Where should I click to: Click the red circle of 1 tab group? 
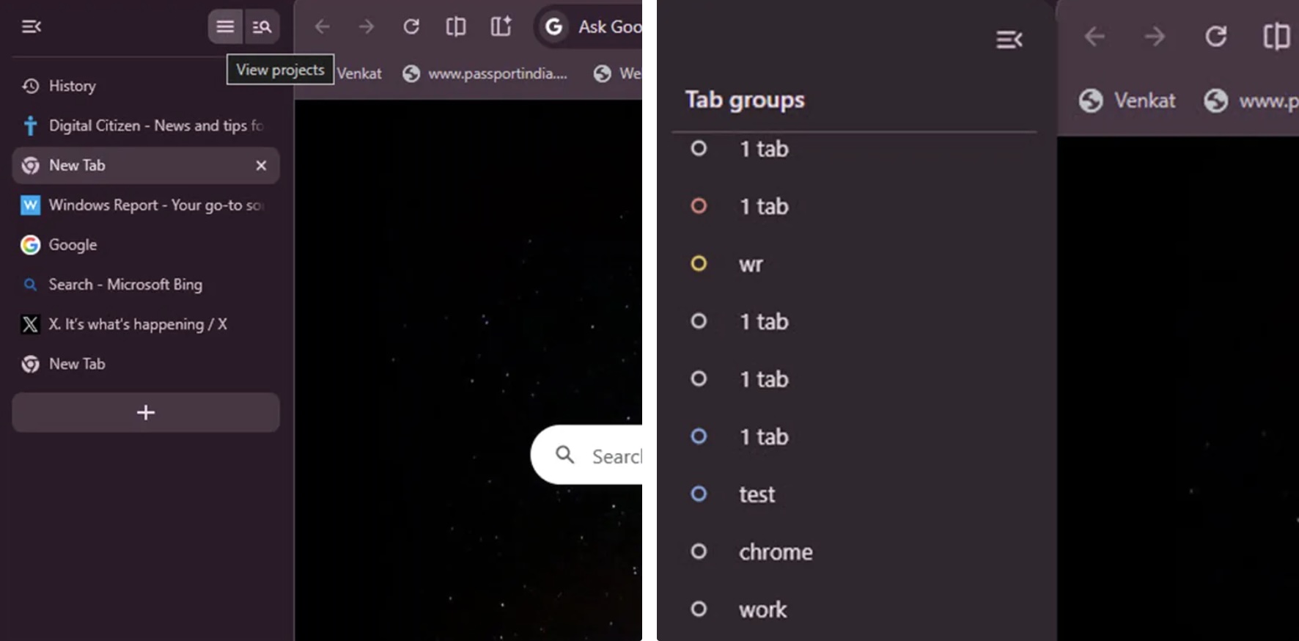point(699,206)
